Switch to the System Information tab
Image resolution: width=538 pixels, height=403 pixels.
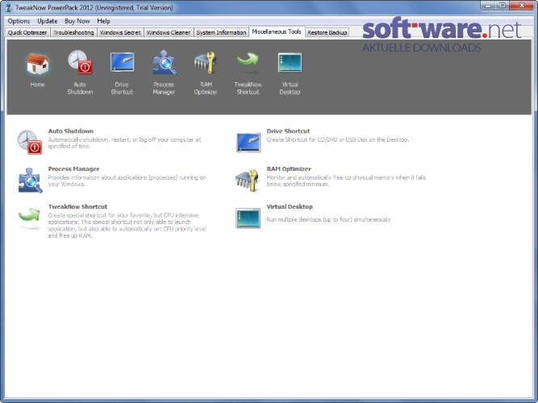(221, 32)
